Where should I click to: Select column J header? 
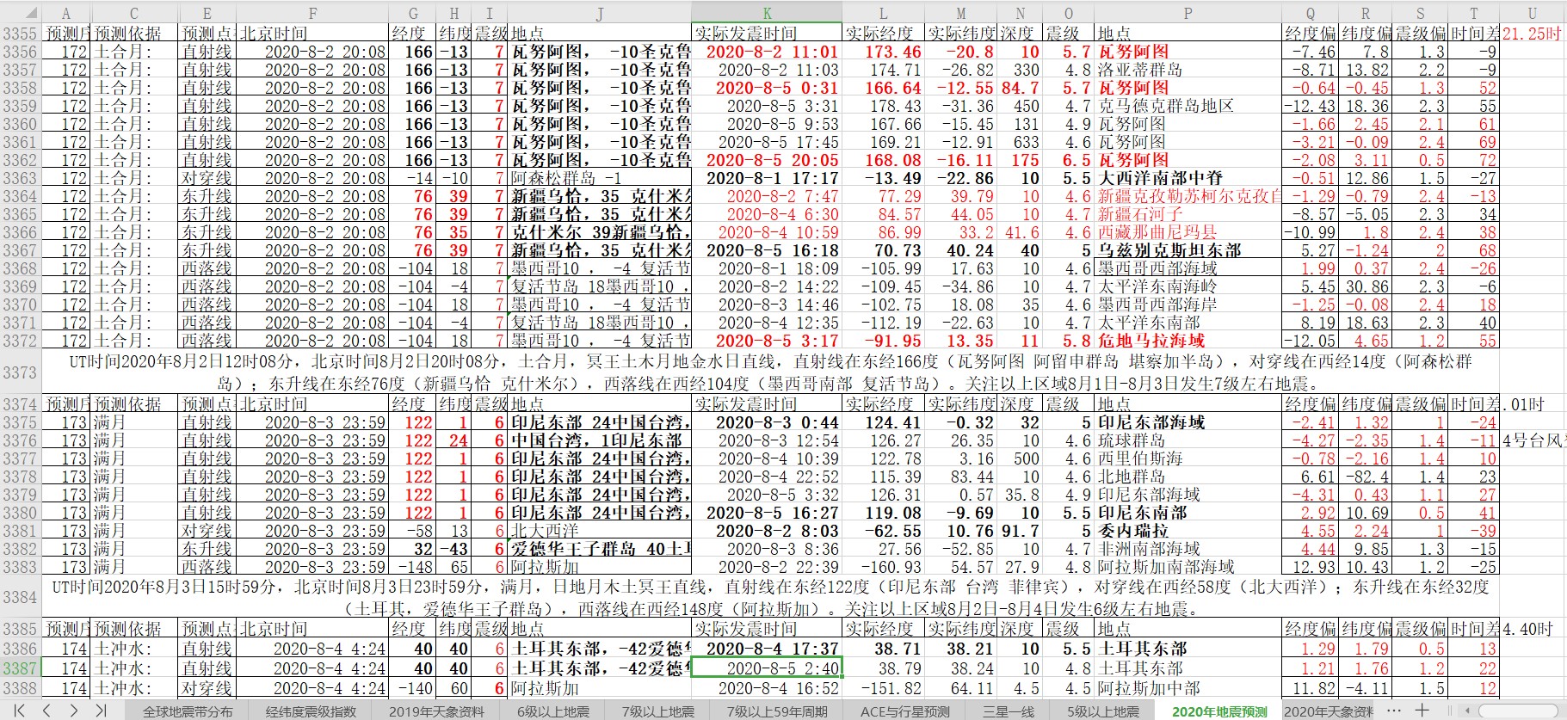(x=600, y=13)
